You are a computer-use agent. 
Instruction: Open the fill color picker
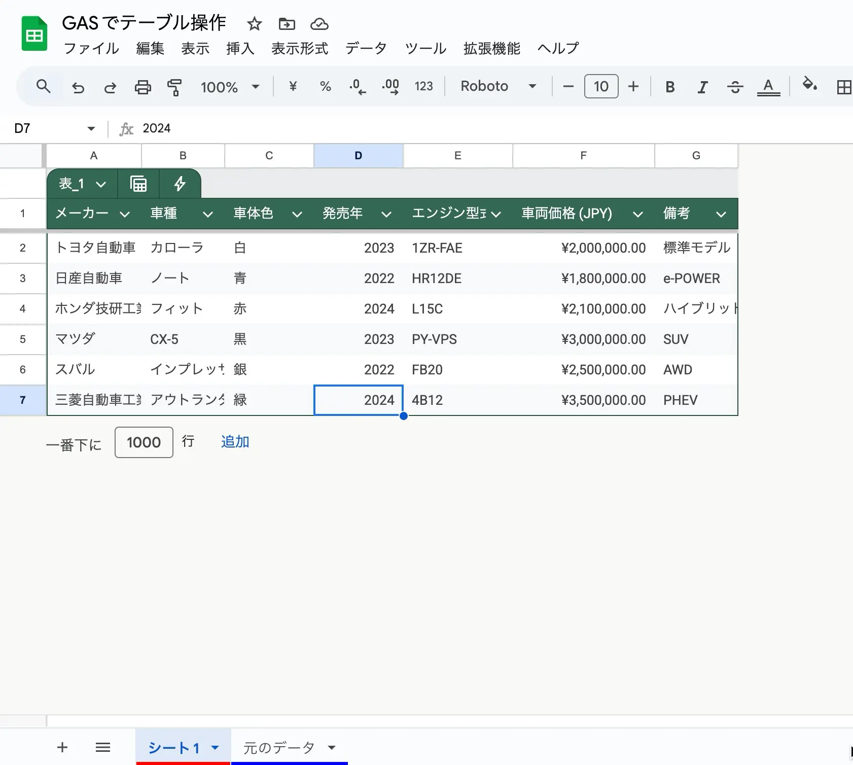tap(809, 84)
